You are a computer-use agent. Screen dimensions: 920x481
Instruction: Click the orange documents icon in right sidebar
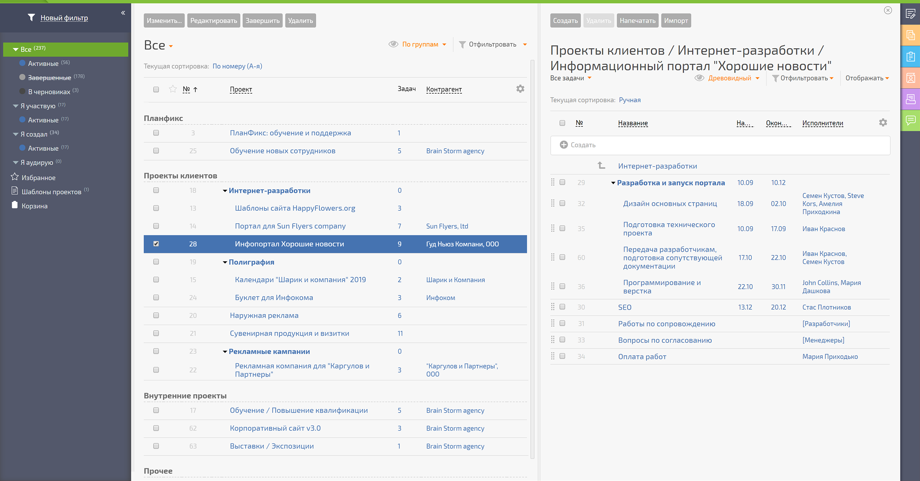click(910, 36)
